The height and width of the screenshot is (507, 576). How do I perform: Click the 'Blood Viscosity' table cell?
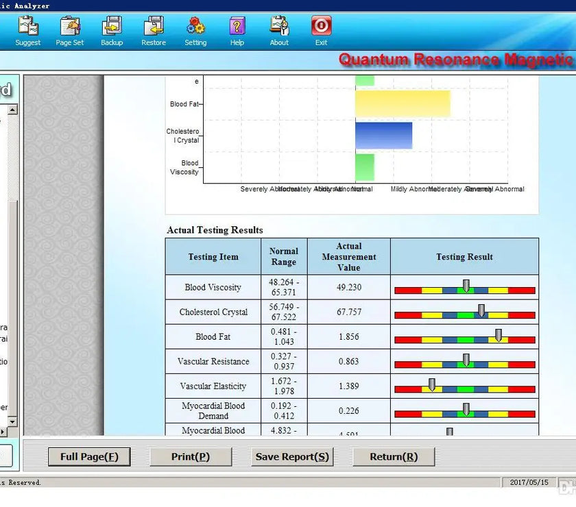213,287
